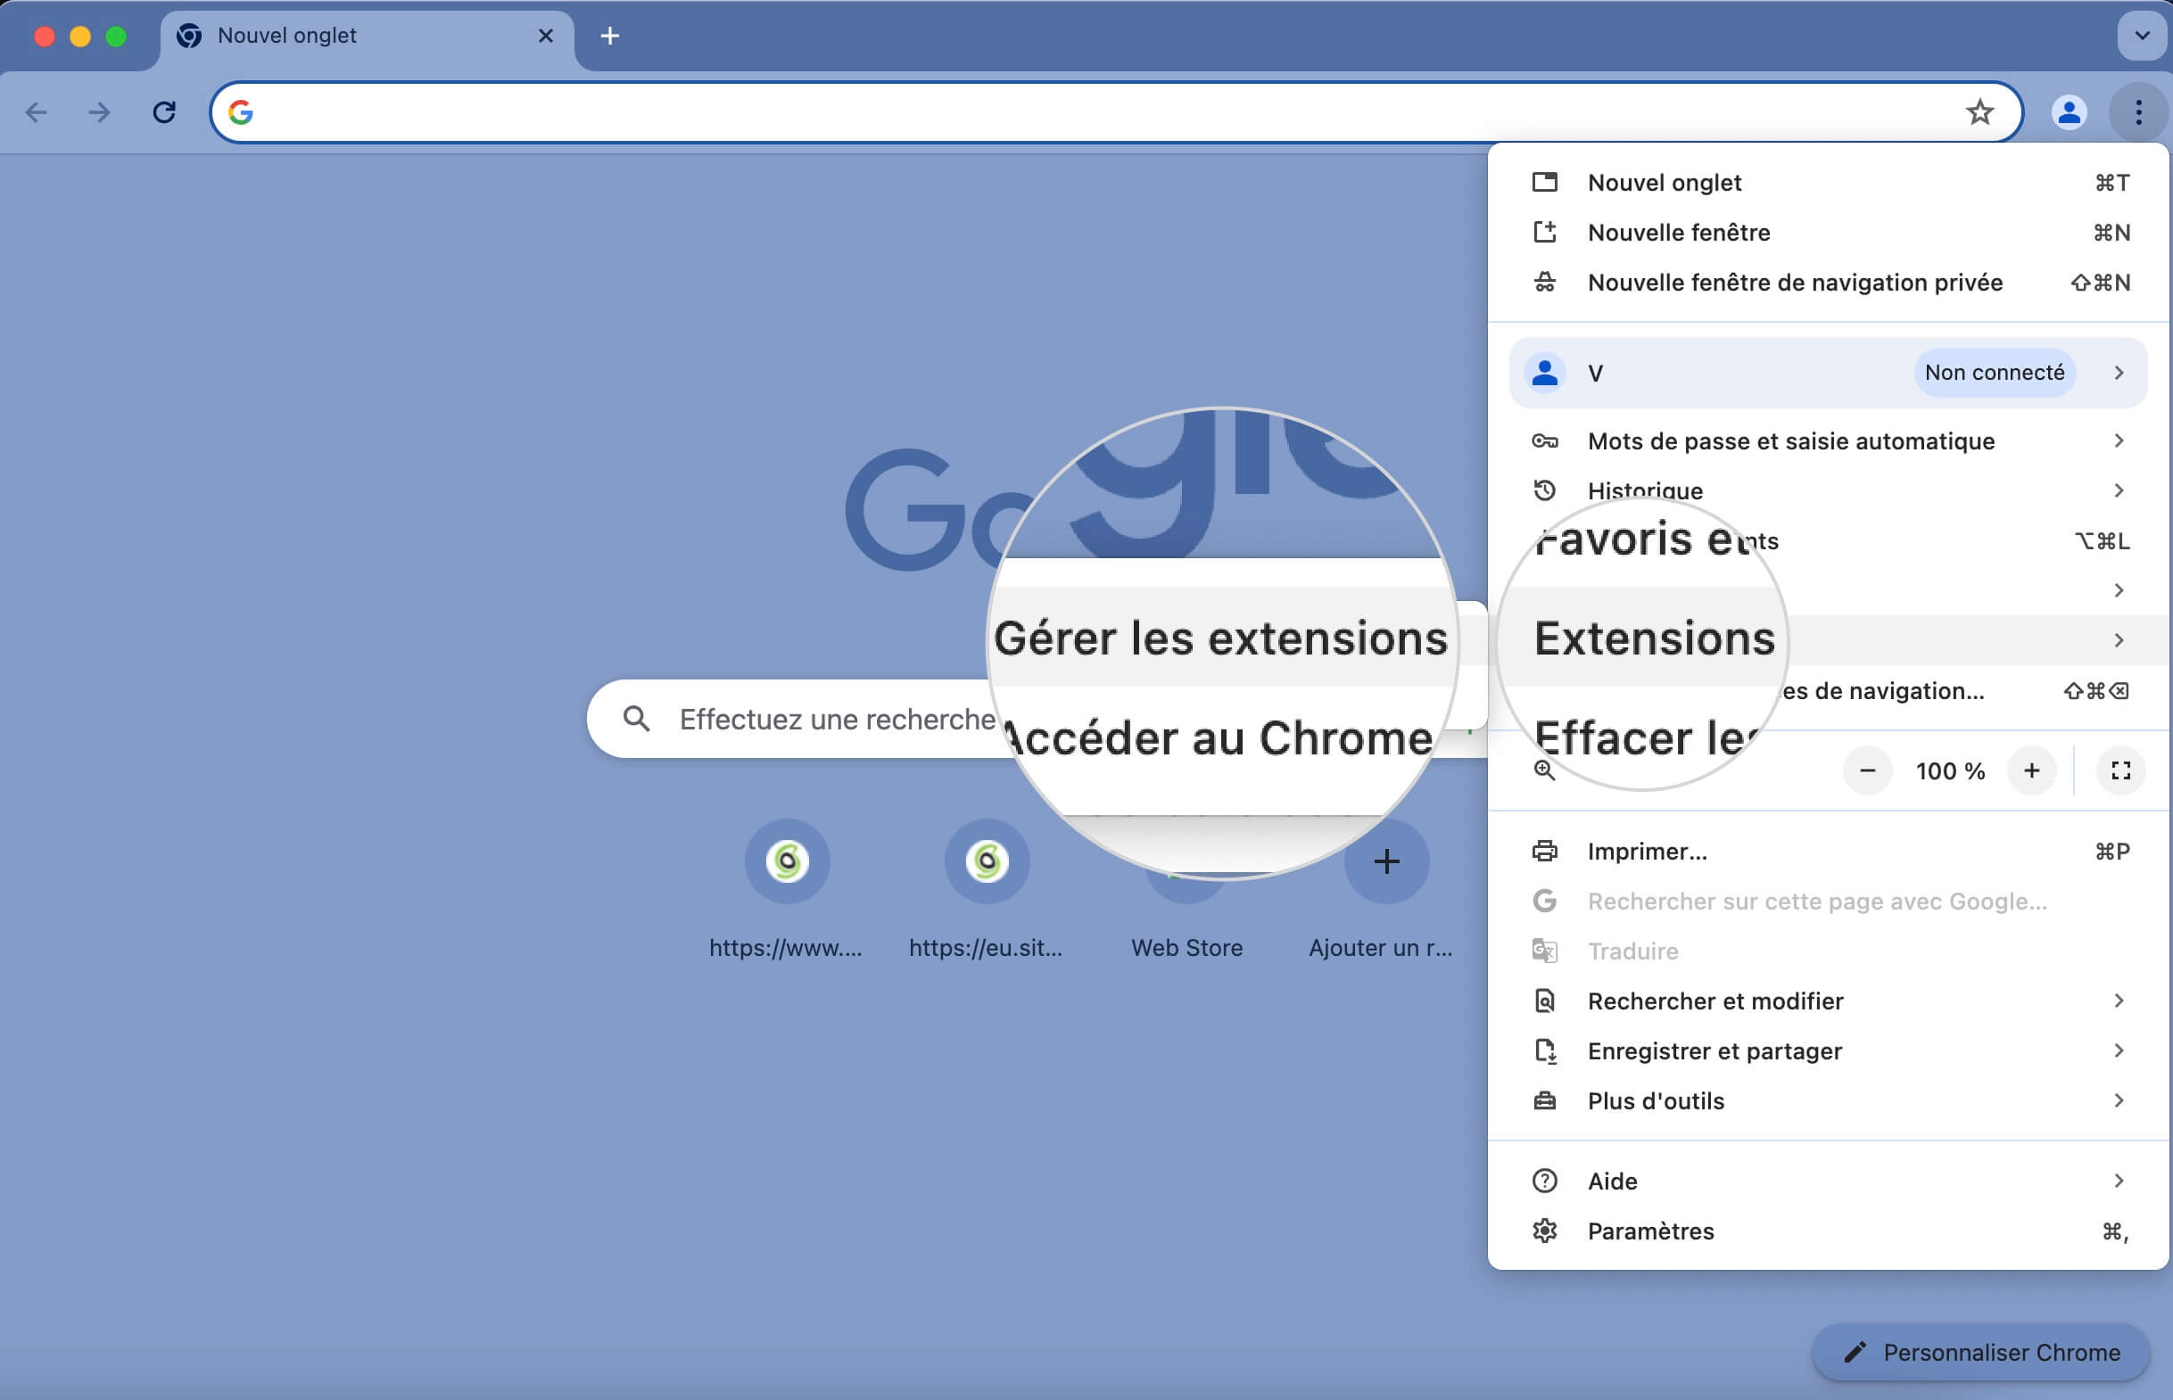Open Enregistrer et partager submenu
Viewport: 2173px width, 1400px height.
[x=1829, y=1052]
